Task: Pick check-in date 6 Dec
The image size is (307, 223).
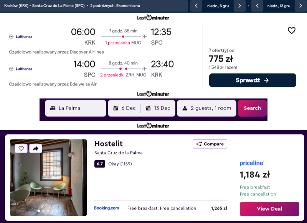Action: click(x=124, y=108)
